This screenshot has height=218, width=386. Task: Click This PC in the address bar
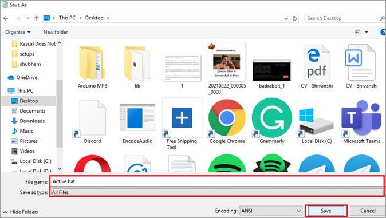click(67, 18)
